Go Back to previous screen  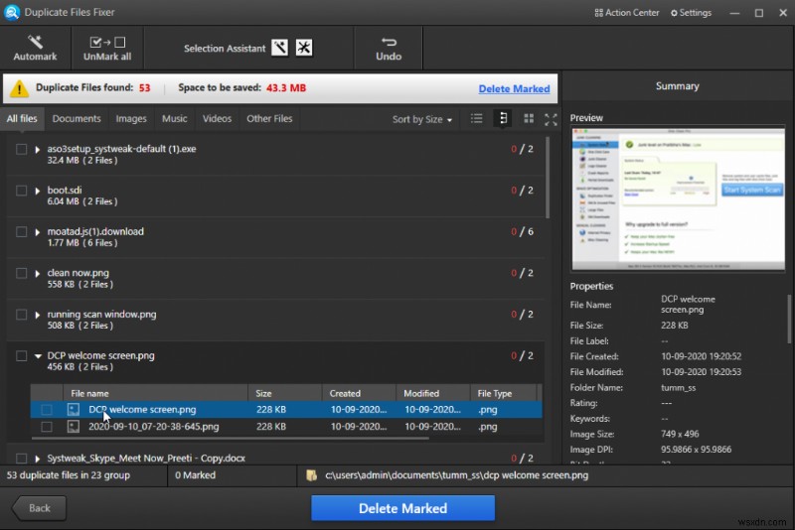(39, 508)
